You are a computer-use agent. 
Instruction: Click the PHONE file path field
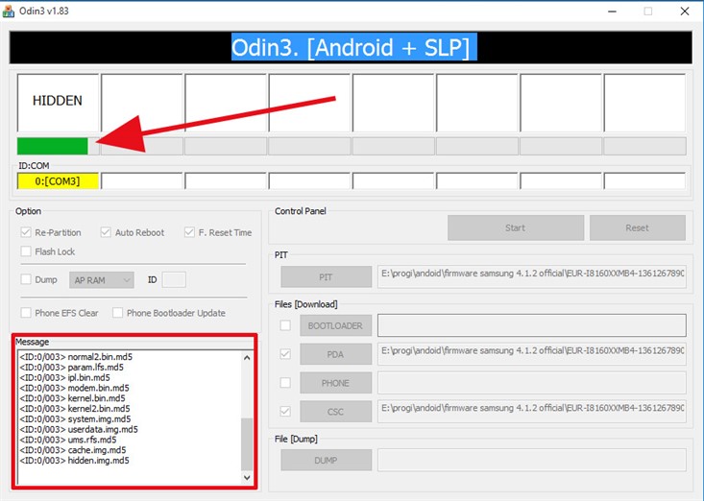click(x=531, y=383)
